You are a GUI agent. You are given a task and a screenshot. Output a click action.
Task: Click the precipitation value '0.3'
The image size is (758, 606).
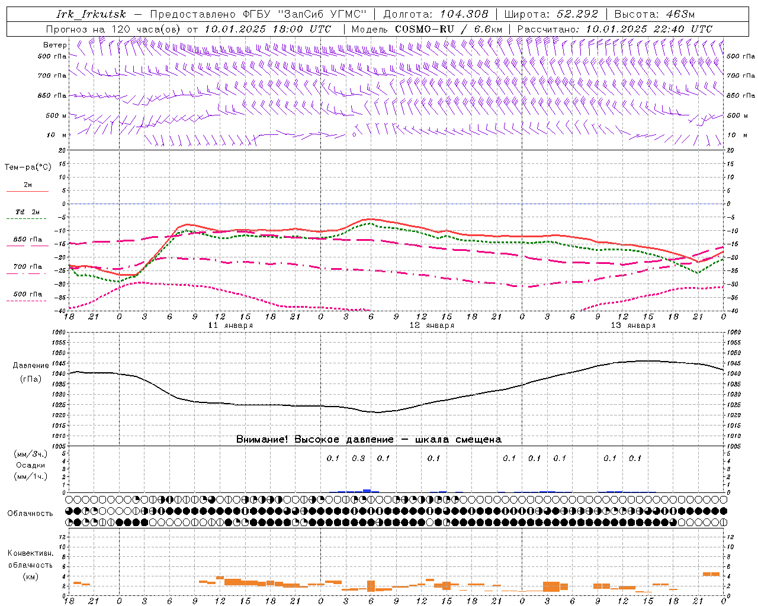point(358,458)
